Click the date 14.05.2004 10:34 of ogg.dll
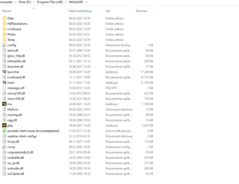Viewport: 239px width, 184px height. (79, 120)
